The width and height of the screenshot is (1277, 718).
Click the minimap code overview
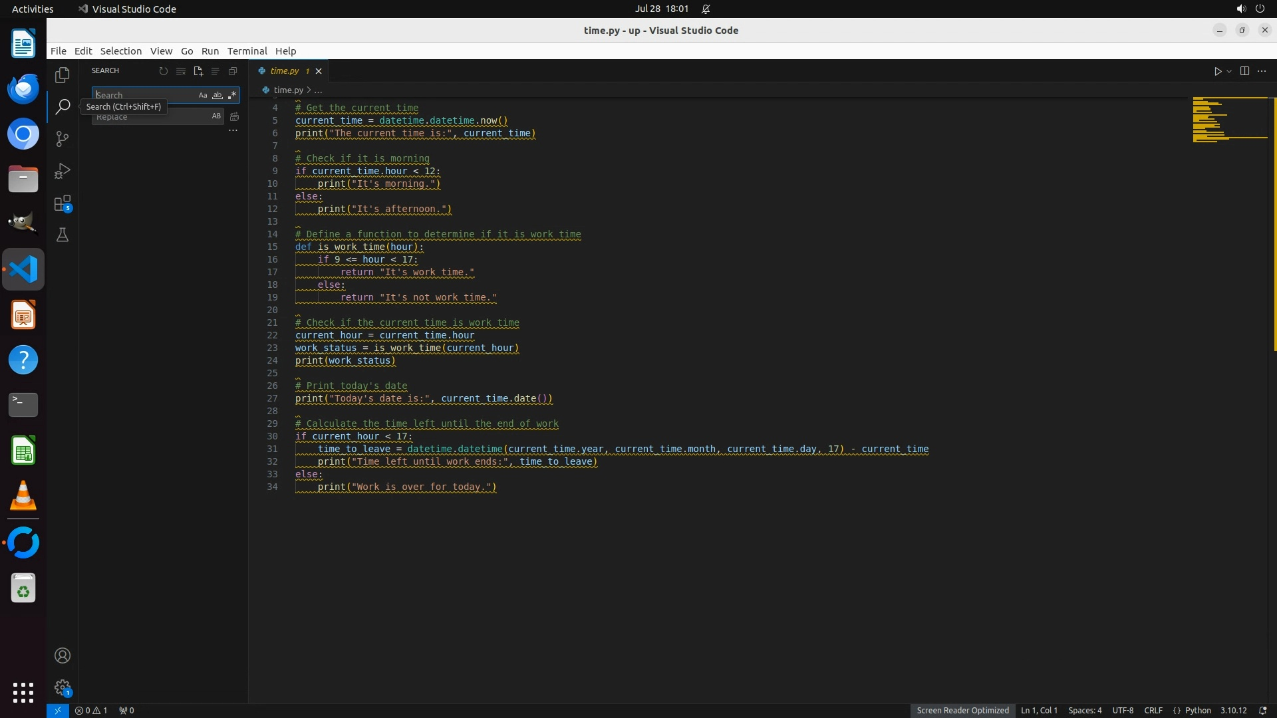pyautogui.click(x=1229, y=120)
